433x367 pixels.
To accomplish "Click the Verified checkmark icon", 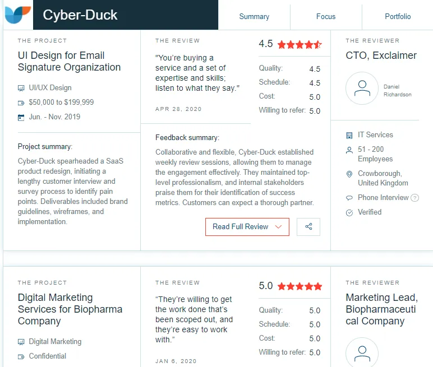I will pyautogui.click(x=349, y=213).
